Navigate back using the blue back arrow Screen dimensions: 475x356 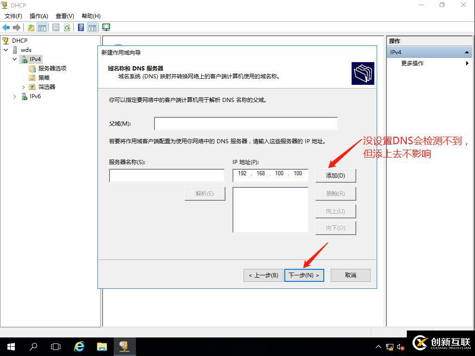[x=6, y=27]
